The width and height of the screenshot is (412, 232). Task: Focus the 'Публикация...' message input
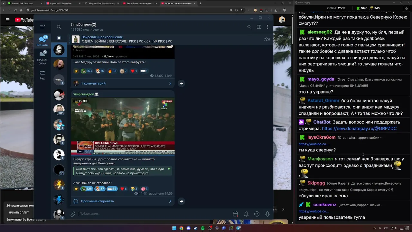tap(154, 214)
